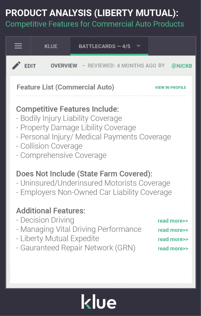The height and width of the screenshot is (316, 201).
Task: Click the KLUE home icon in the top bar
Action: (x=50, y=46)
